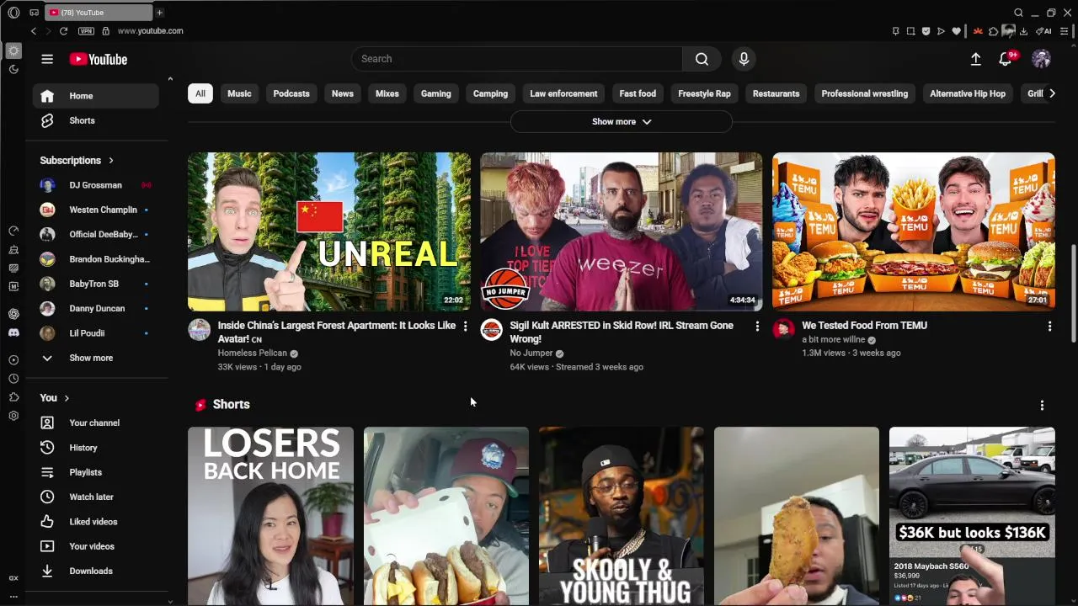The width and height of the screenshot is (1078, 606).
Task: Open browser sidebar settings gear
Action: tap(13, 416)
